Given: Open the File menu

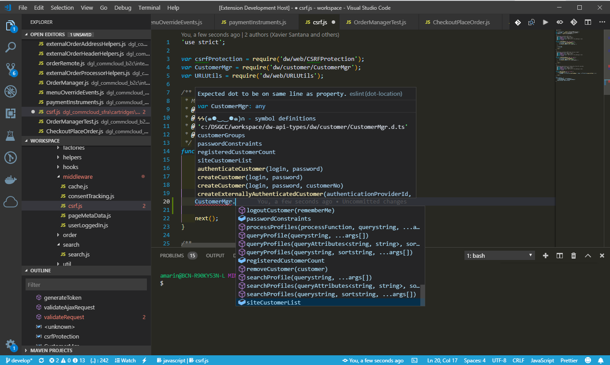Looking at the screenshot, I should tap(23, 8).
